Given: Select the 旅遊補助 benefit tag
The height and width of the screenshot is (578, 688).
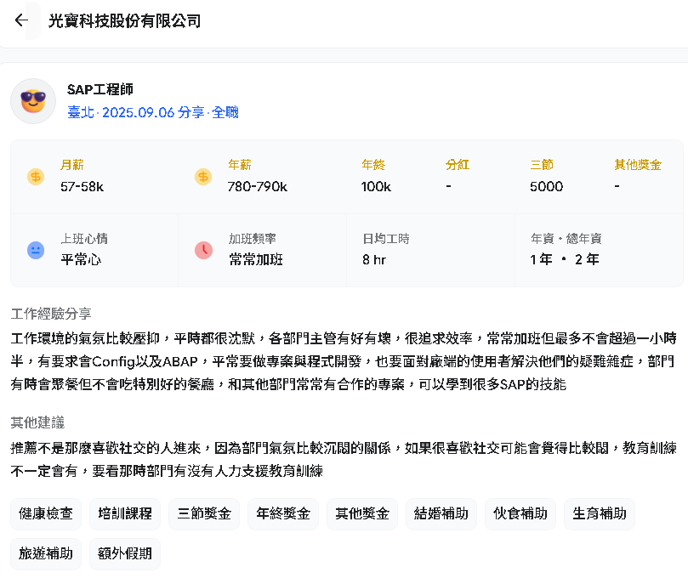Looking at the screenshot, I should click(x=46, y=554).
